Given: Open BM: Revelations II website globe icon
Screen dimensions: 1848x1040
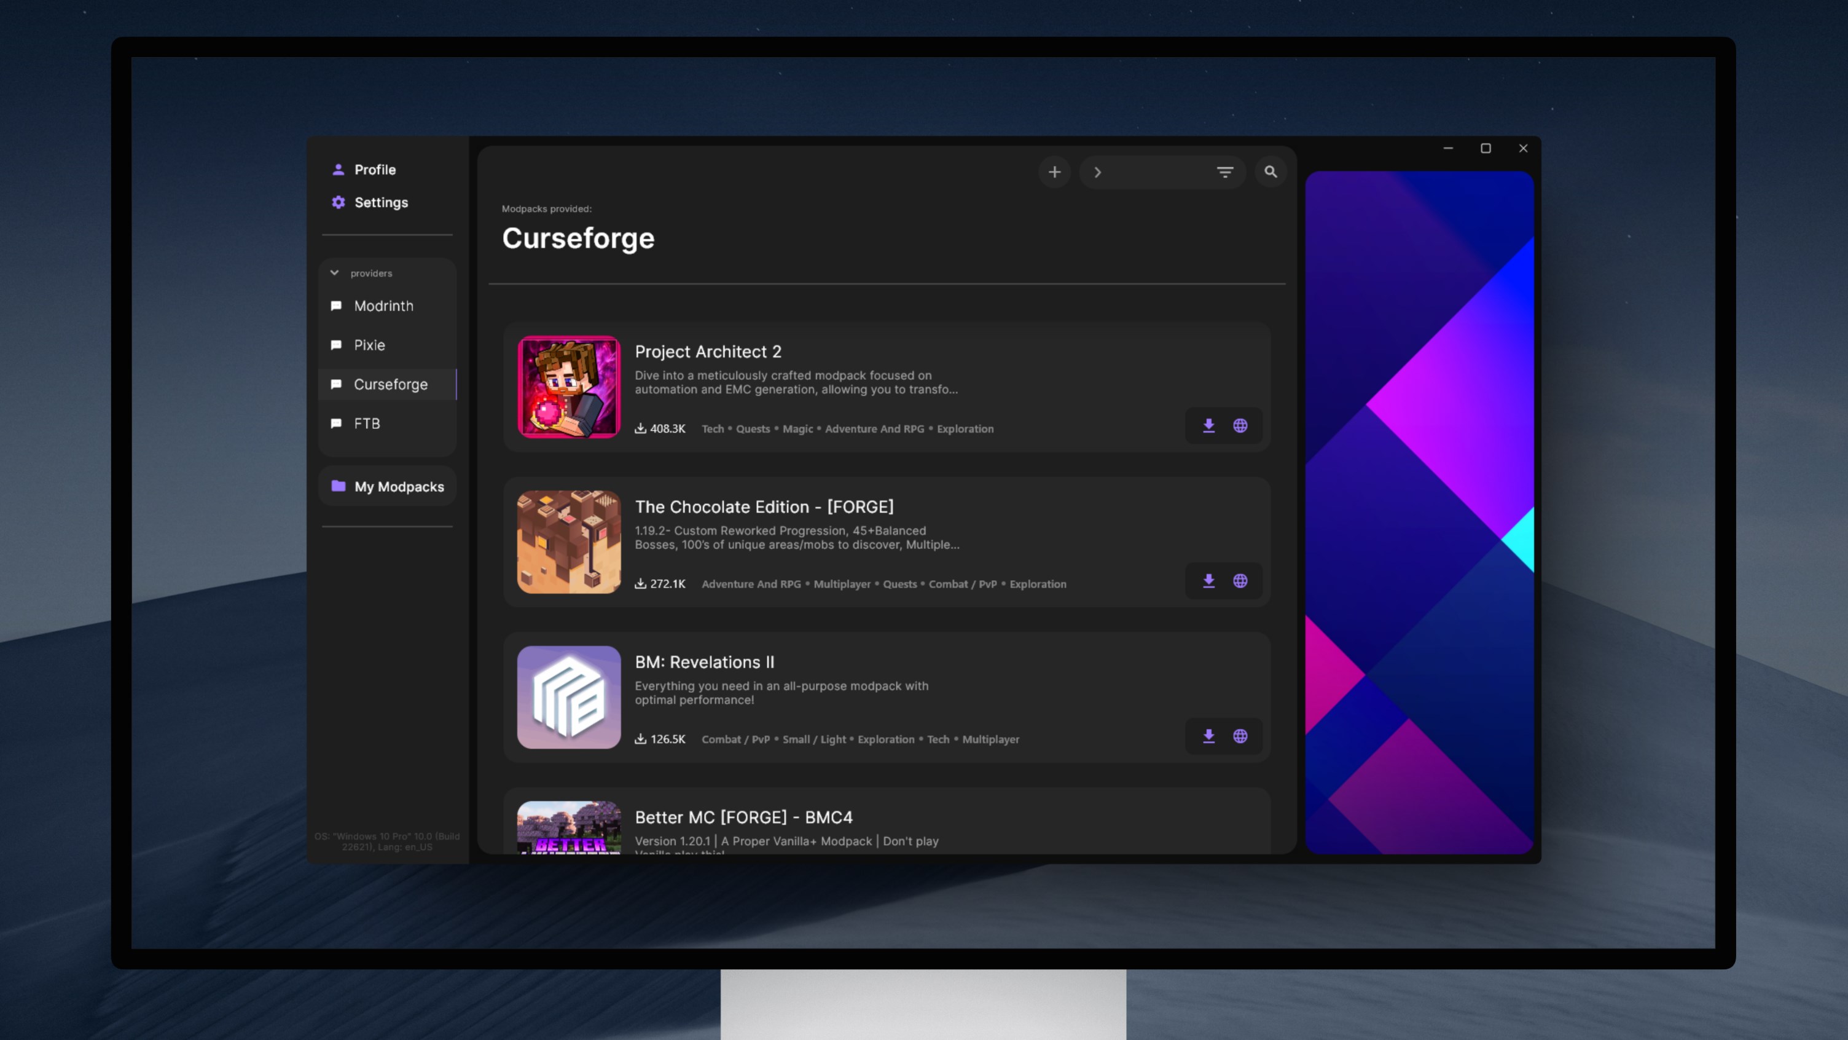Looking at the screenshot, I should [1240, 736].
